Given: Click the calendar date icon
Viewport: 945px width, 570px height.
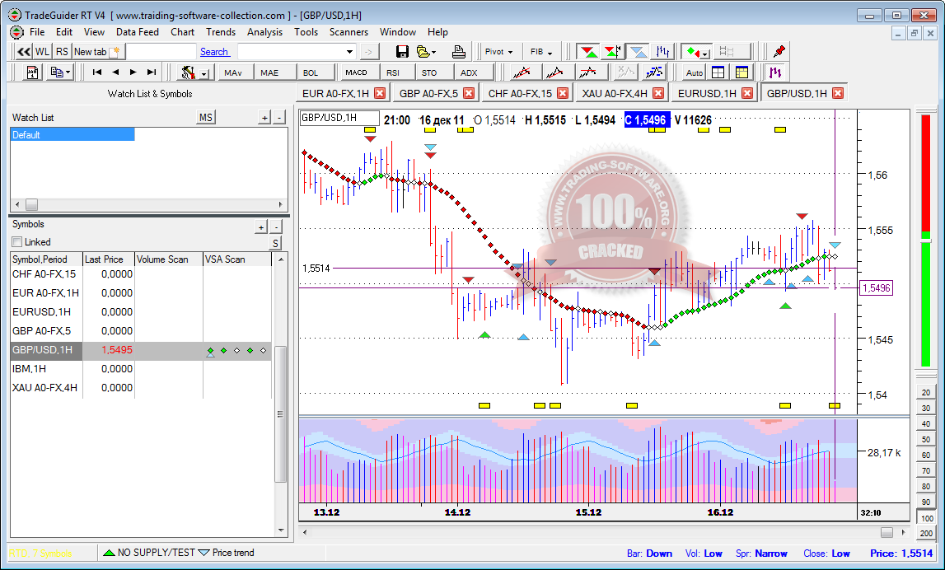Looking at the screenshot, I should point(33,72).
